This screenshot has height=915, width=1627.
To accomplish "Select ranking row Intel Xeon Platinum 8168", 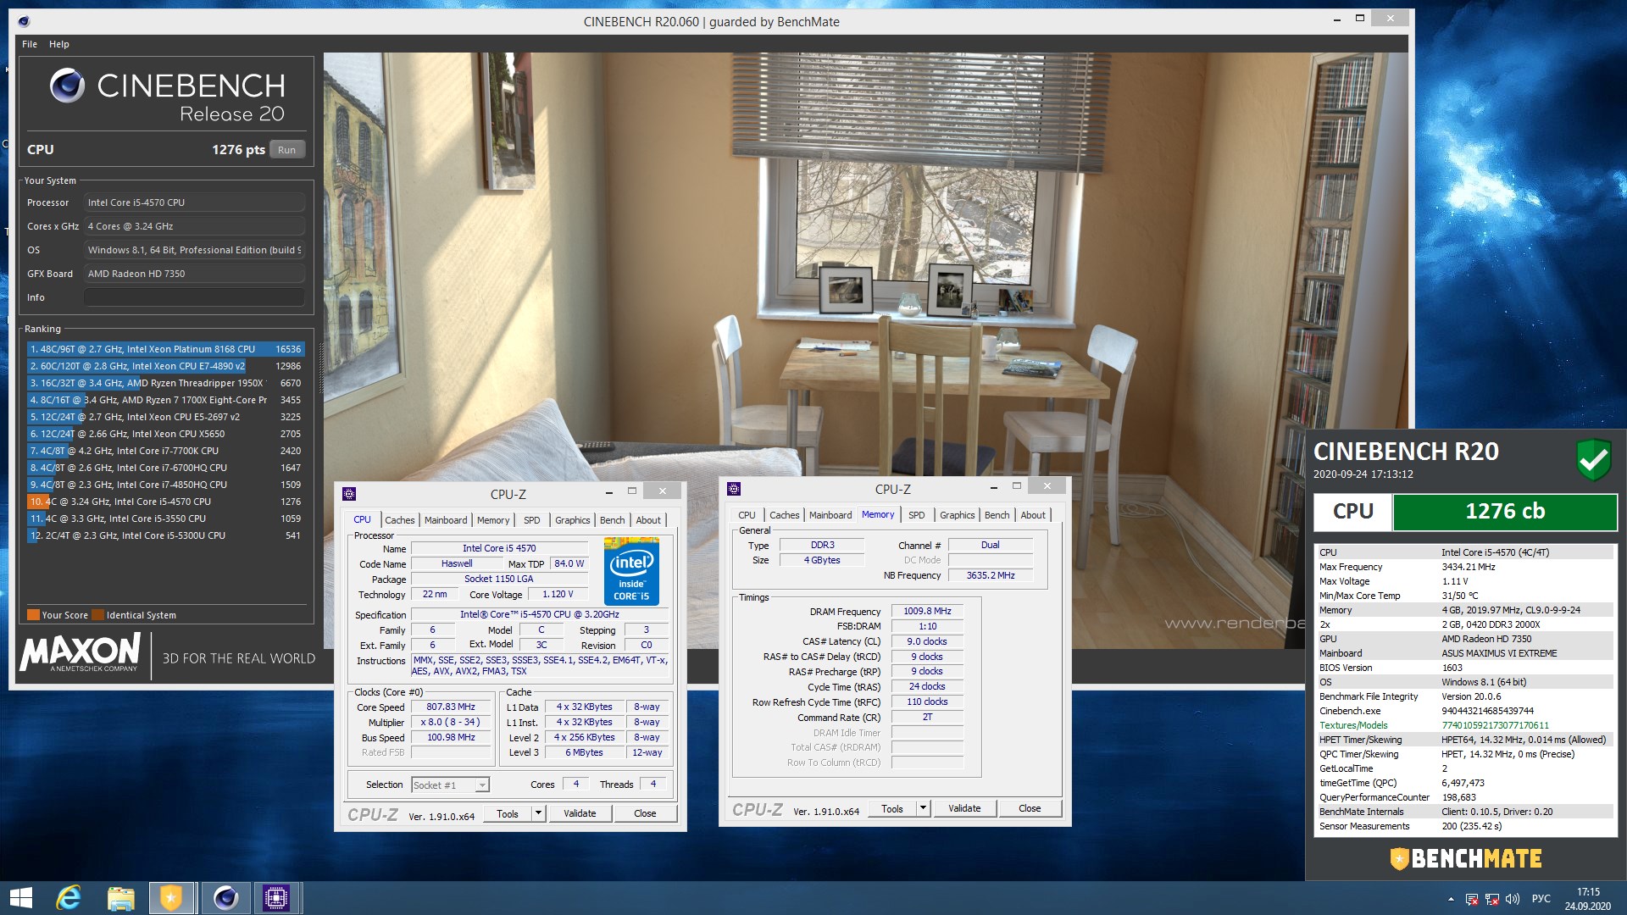I will (165, 349).
